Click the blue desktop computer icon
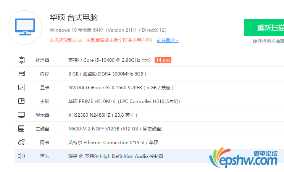The width and height of the screenshot is (284, 172). [x=25, y=27]
